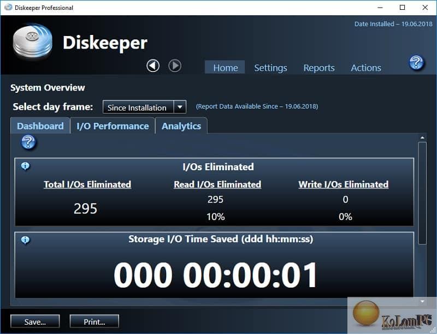
Task: Click the Report Data Available Since note
Action: click(x=257, y=106)
